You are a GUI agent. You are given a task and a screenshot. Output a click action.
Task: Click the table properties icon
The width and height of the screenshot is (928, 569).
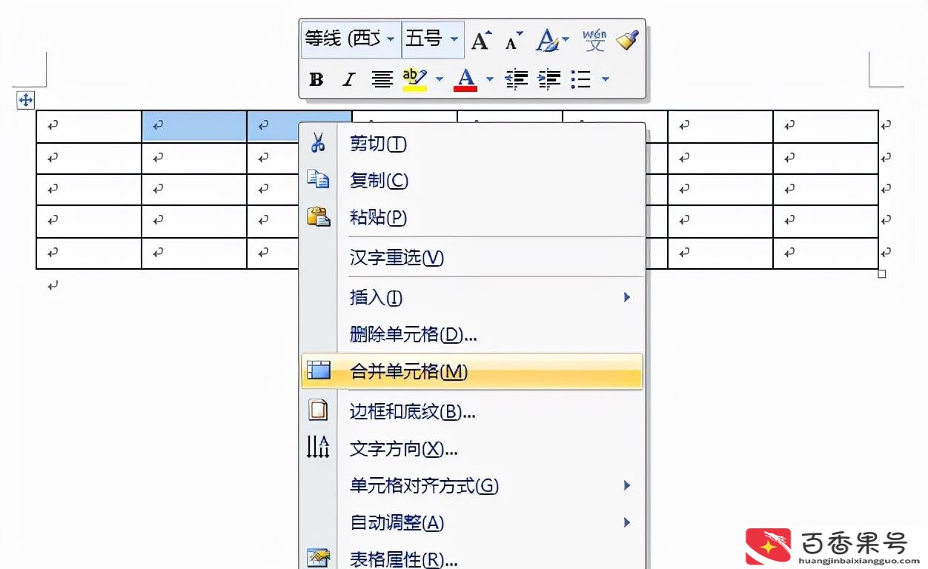(x=318, y=558)
